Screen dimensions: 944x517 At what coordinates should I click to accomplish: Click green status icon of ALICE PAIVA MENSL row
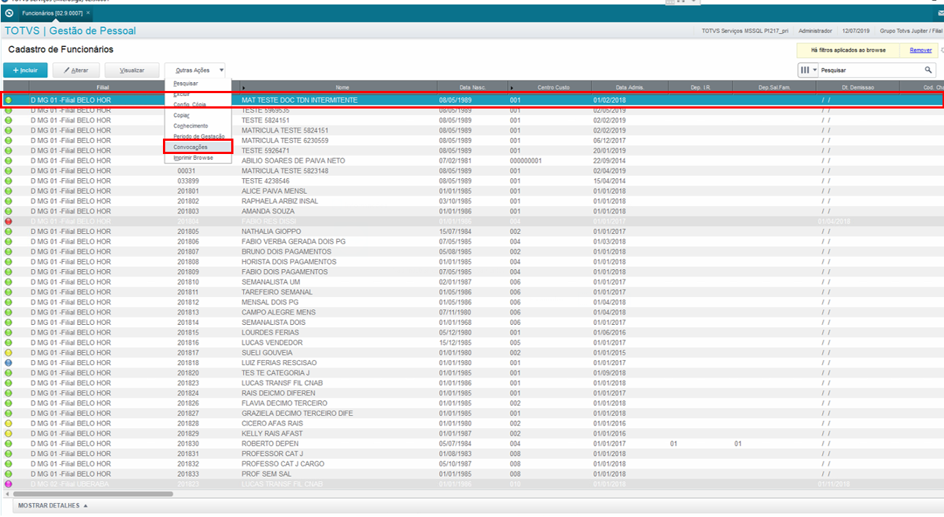pyautogui.click(x=9, y=191)
